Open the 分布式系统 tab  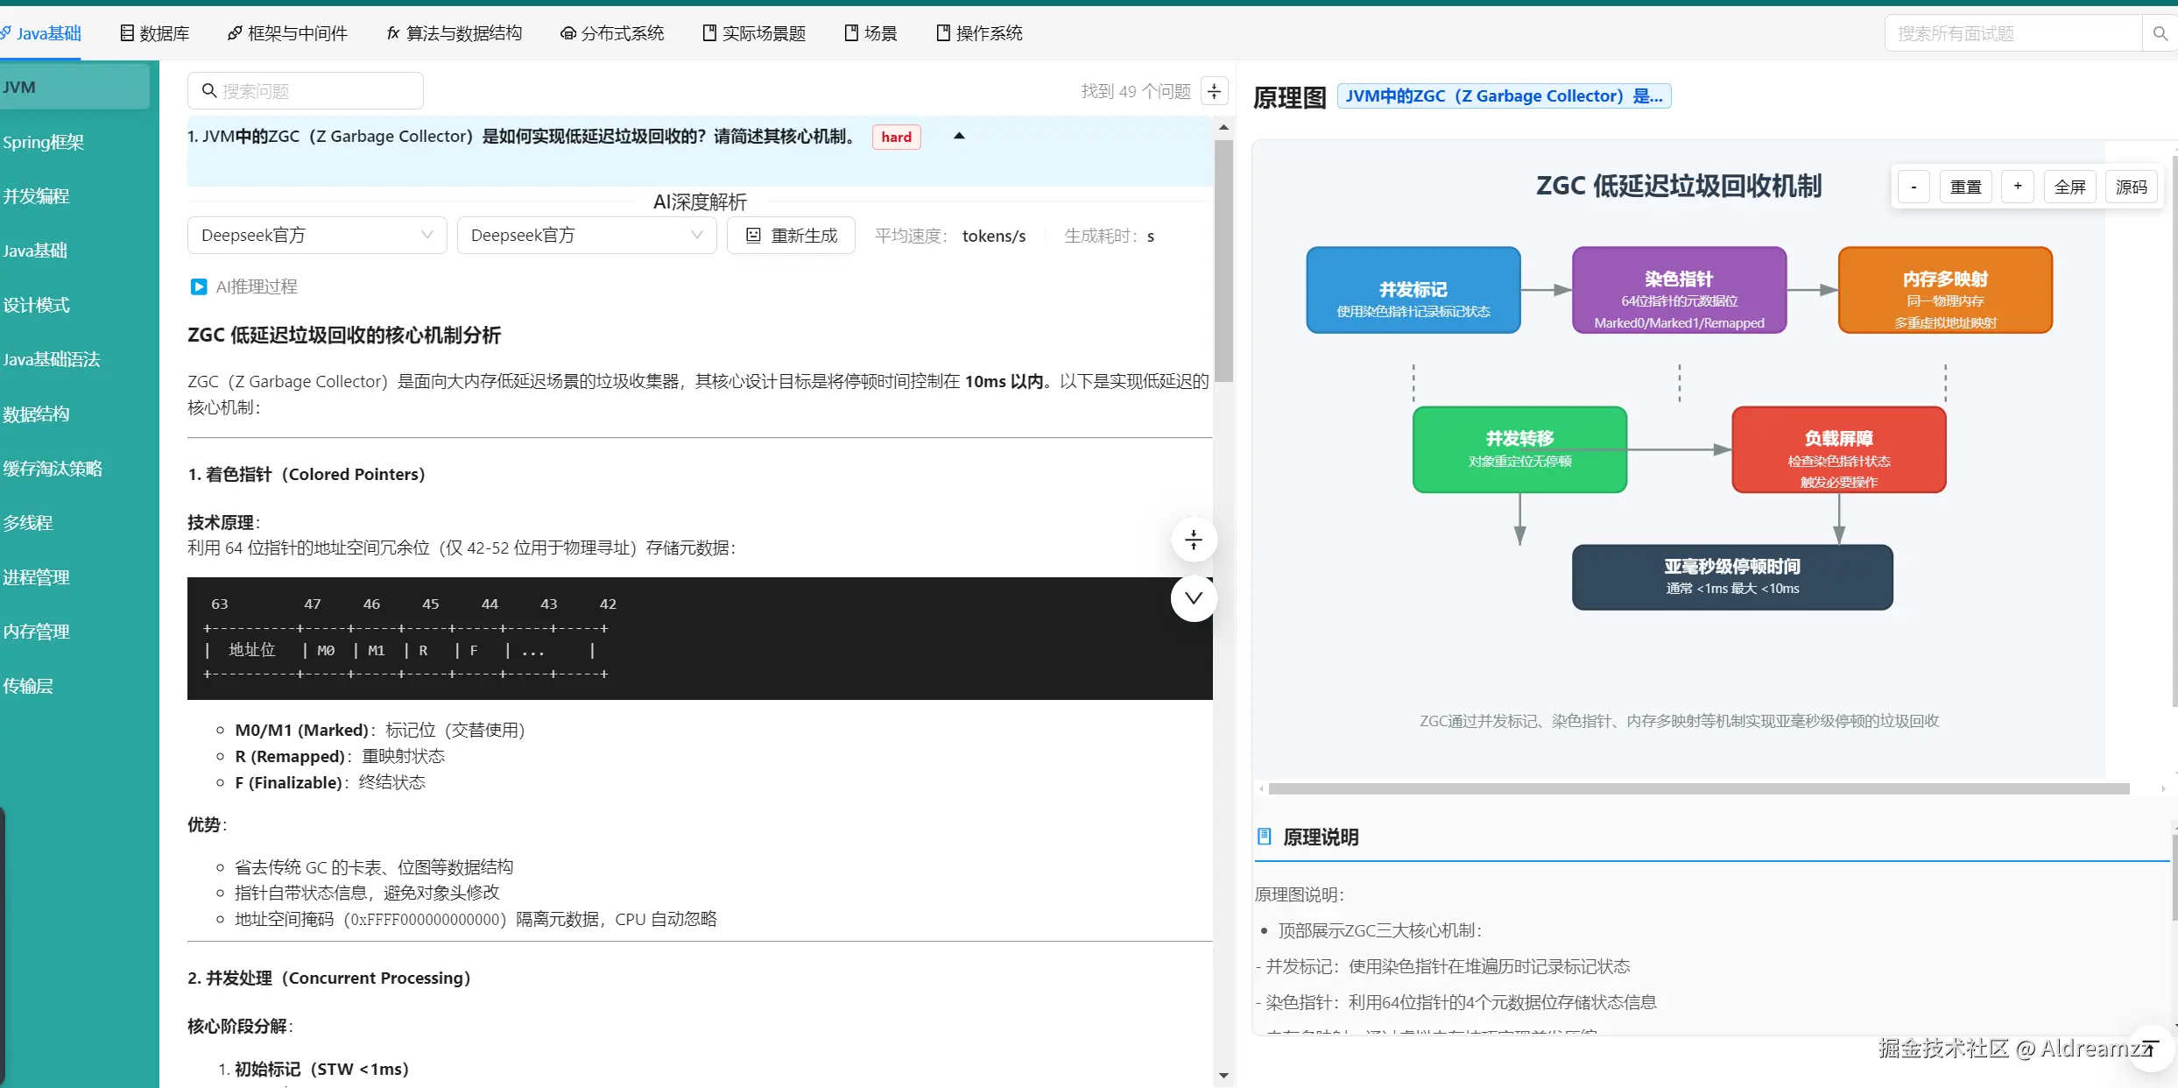[x=612, y=33]
